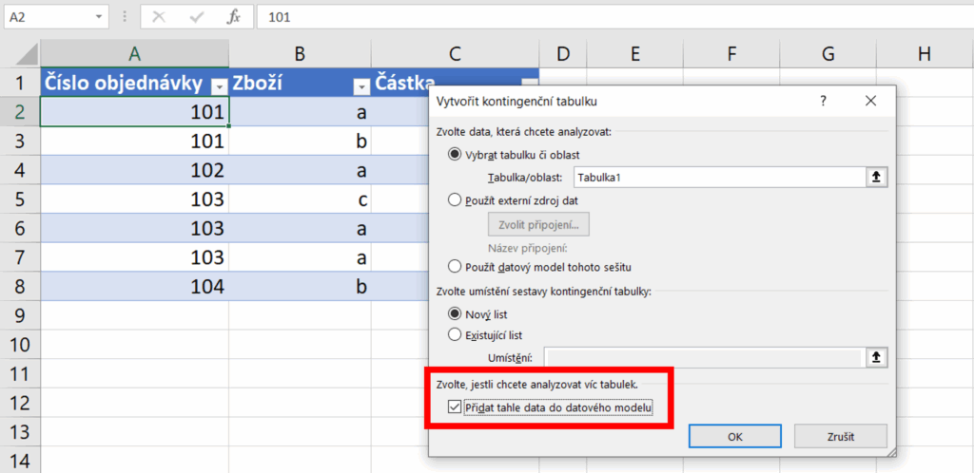Click the Select All corner triangle
This screenshot has width=974, height=473.
tap(29, 54)
